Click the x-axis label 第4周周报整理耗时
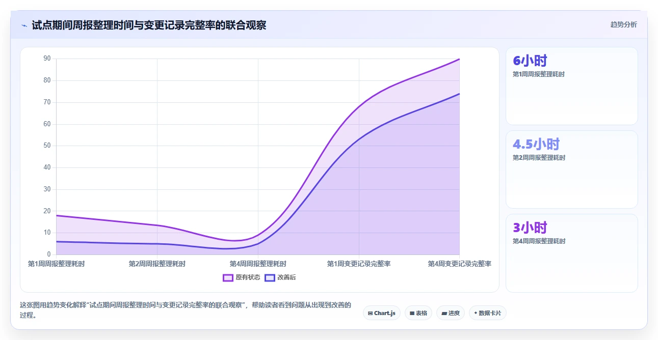This screenshot has height=340, width=658. [x=258, y=264]
